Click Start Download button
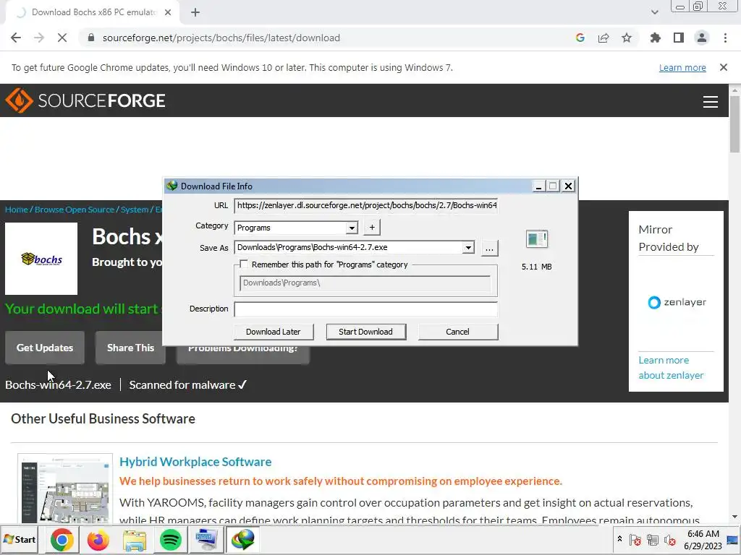This screenshot has height=555, width=741. [x=365, y=332]
